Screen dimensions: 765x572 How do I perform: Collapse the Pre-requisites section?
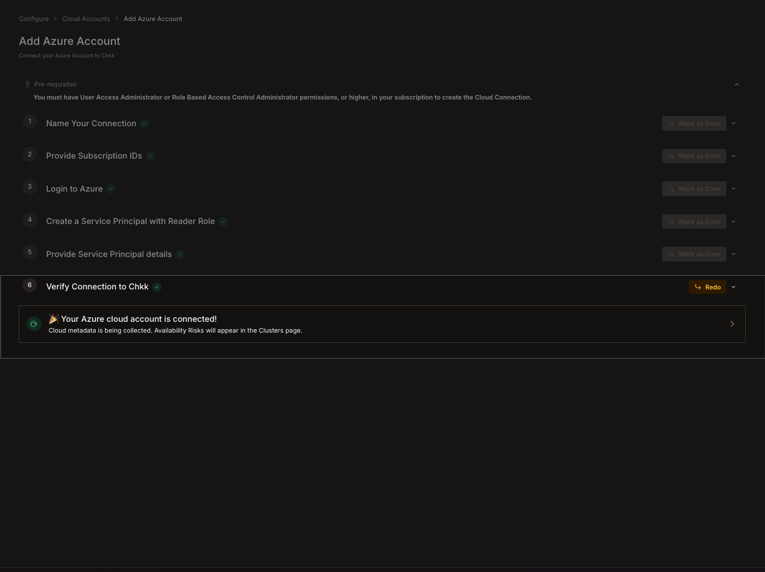point(737,84)
